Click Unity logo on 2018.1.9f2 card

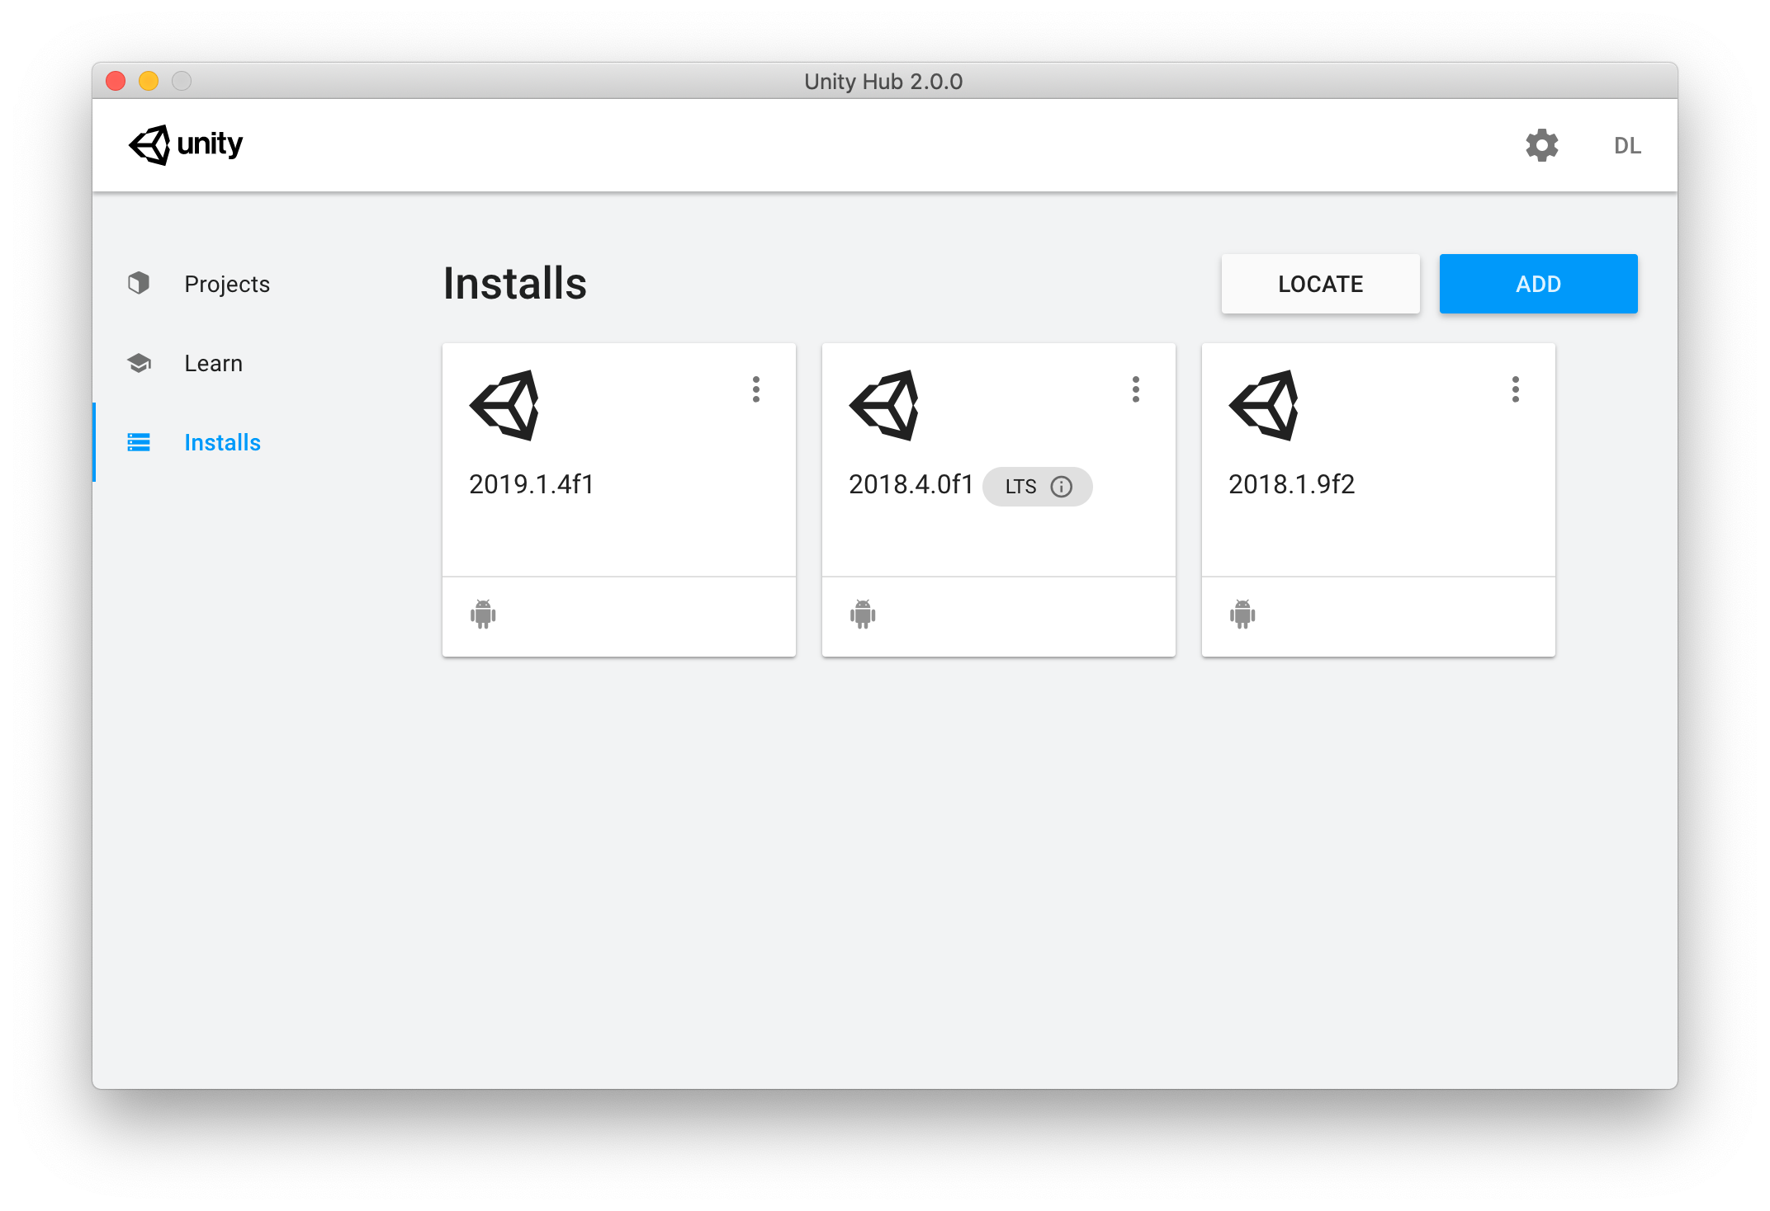pyautogui.click(x=1264, y=405)
